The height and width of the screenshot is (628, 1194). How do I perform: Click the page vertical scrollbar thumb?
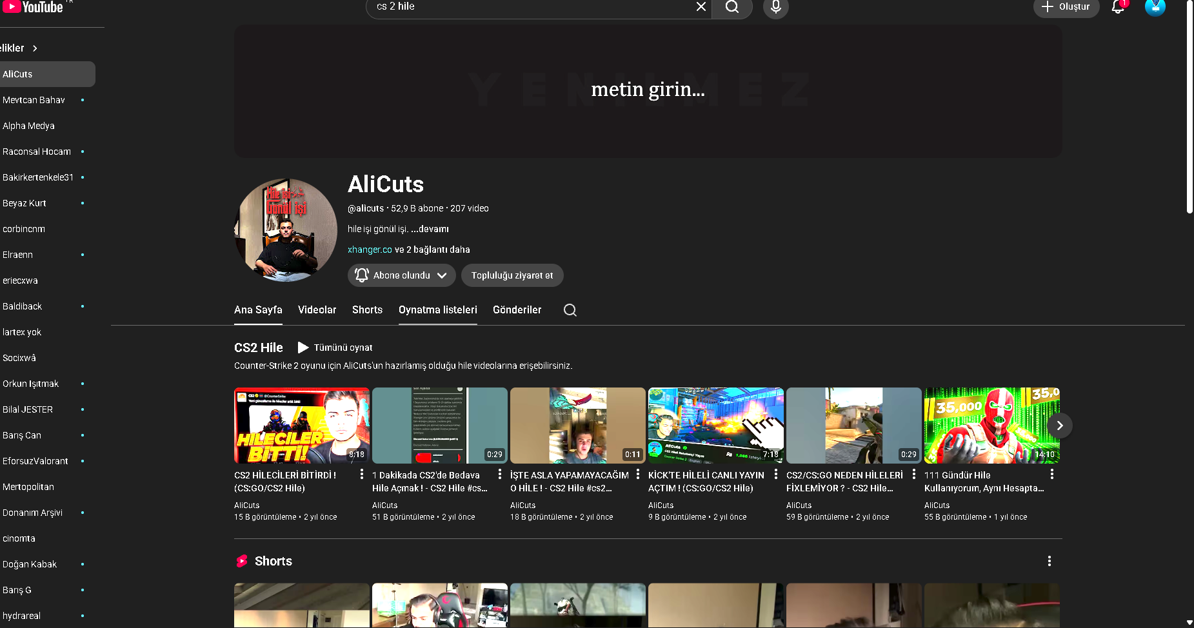click(x=1189, y=106)
